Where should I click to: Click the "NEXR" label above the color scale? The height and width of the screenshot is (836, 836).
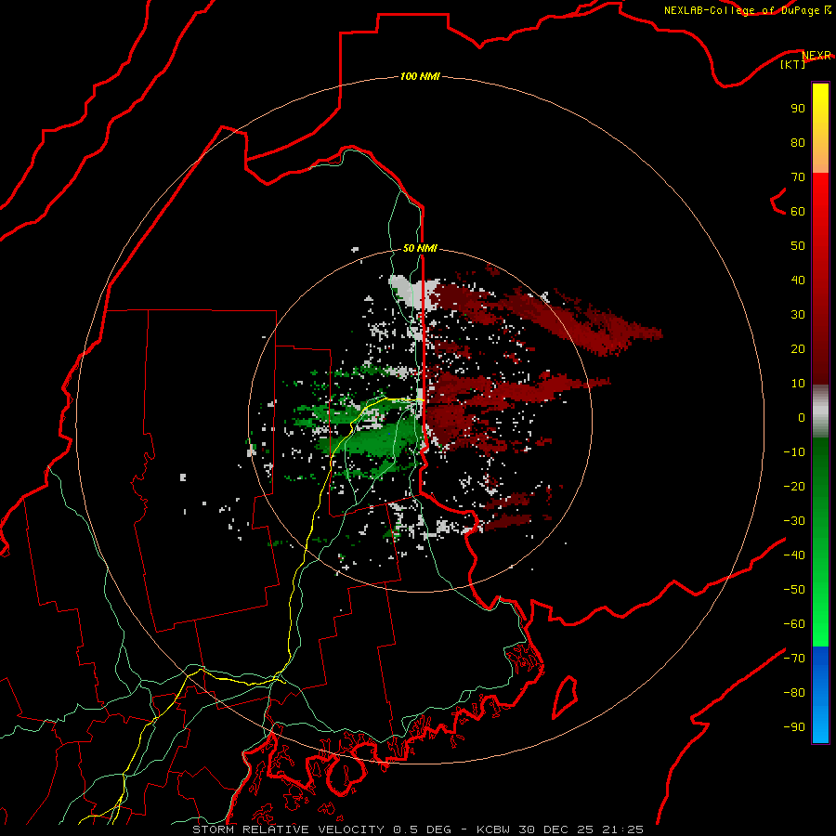816,56
